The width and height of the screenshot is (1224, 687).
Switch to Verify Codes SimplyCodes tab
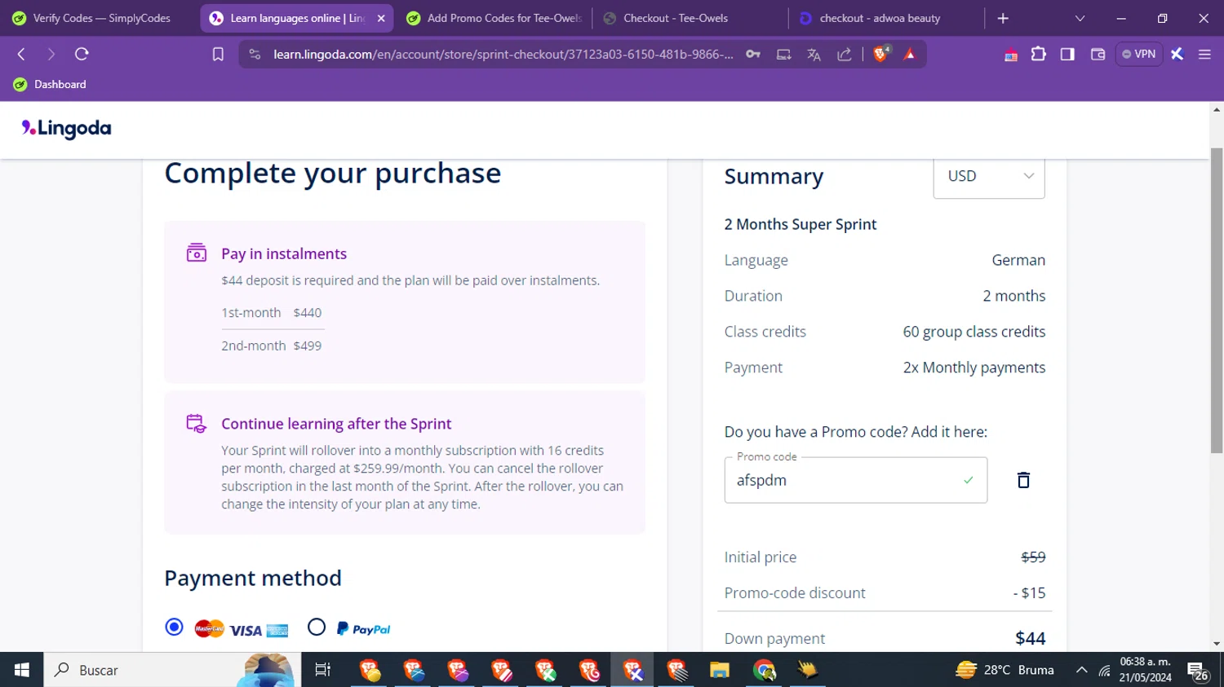click(x=100, y=18)
